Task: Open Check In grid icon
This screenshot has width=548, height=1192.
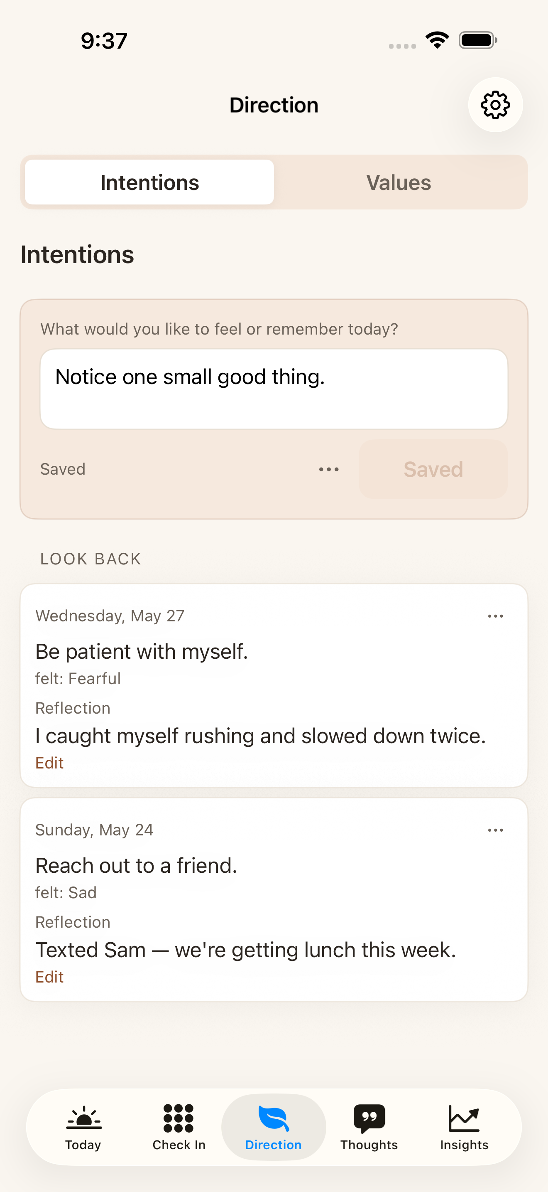Action: (x=179, y=1118)
